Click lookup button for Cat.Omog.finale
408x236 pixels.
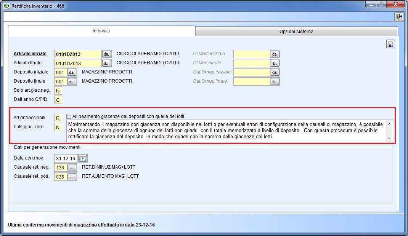tap(275, 81)
